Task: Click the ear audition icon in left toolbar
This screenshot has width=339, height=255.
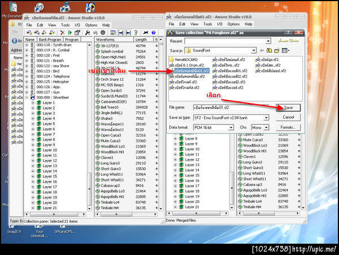Action: point(136,33)
